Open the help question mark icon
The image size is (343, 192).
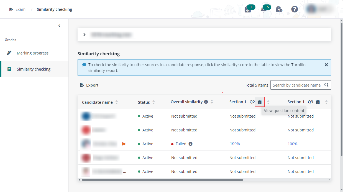294,9
